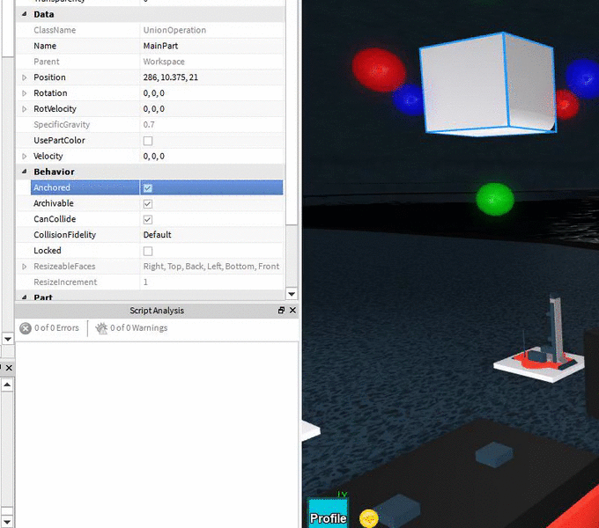Click the red error icon
599x528 pixels.
(26, 328)
